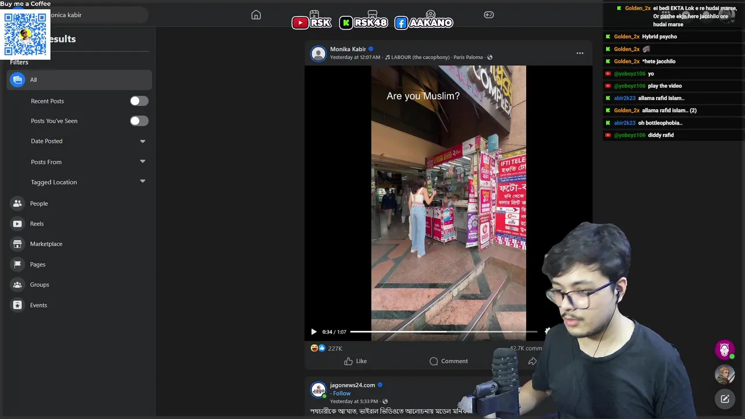
Task: Click the Share arrow icon
Action: (x=532, y=361)
